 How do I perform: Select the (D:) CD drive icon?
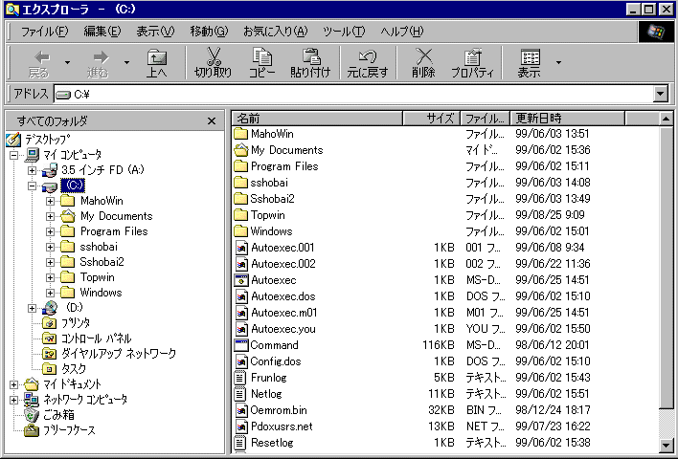50,308
